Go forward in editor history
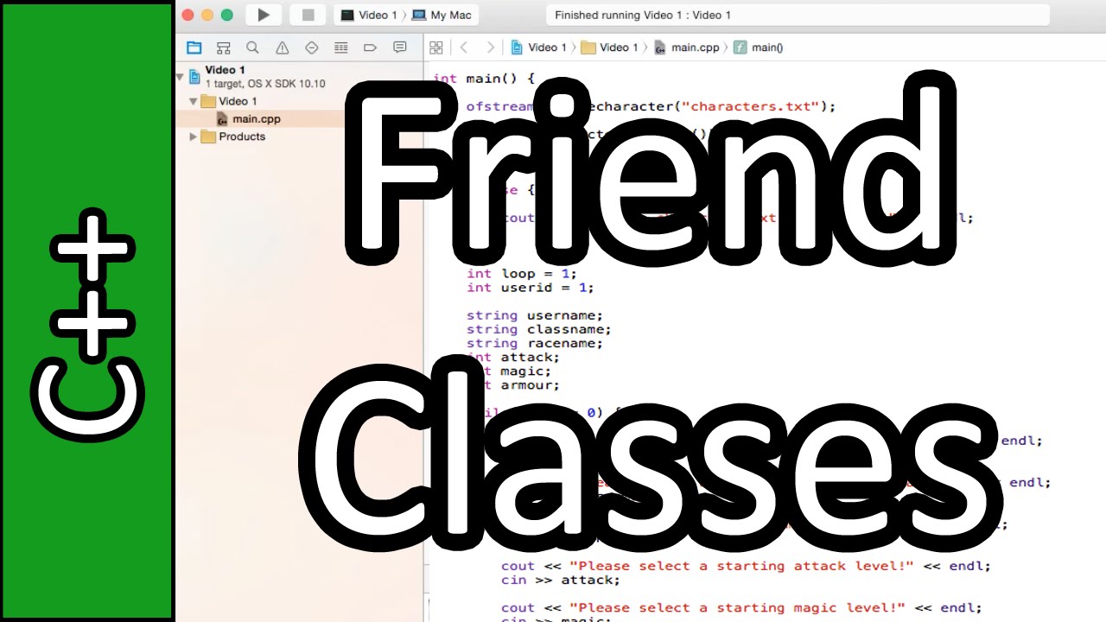 (x=490, y=48)
